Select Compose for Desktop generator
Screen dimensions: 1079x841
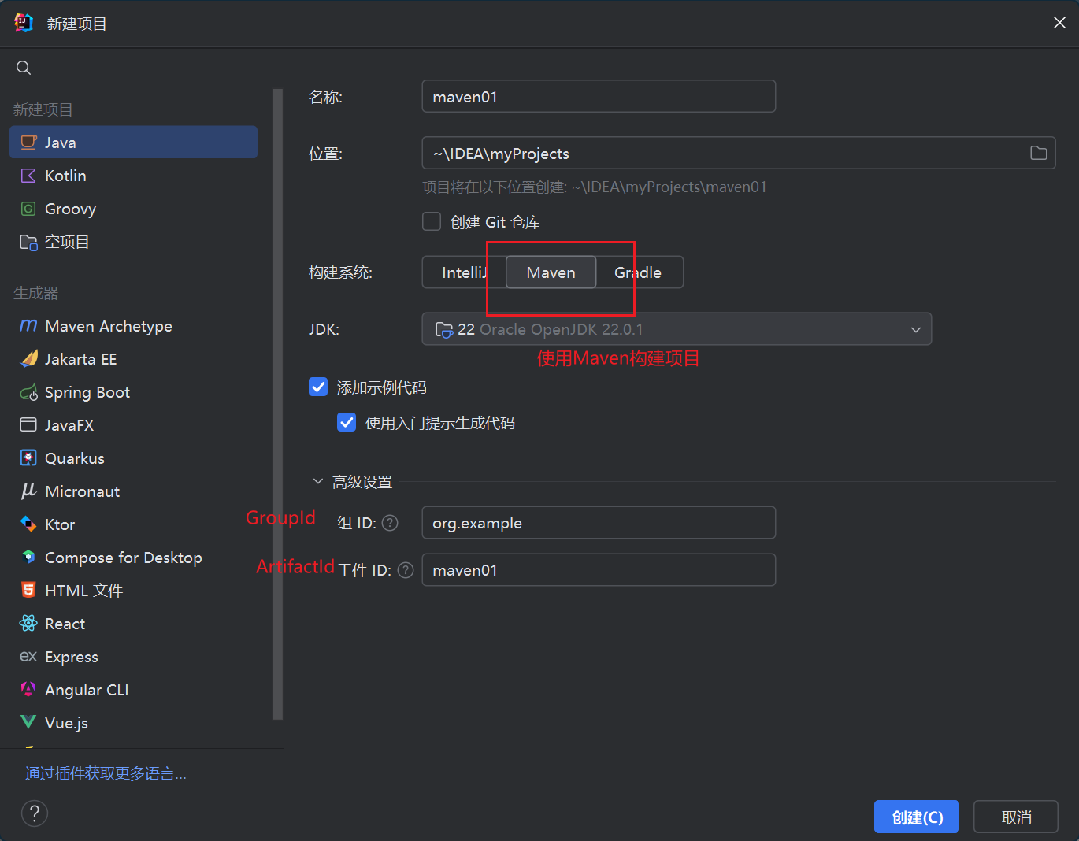click(x=133, y=558)
